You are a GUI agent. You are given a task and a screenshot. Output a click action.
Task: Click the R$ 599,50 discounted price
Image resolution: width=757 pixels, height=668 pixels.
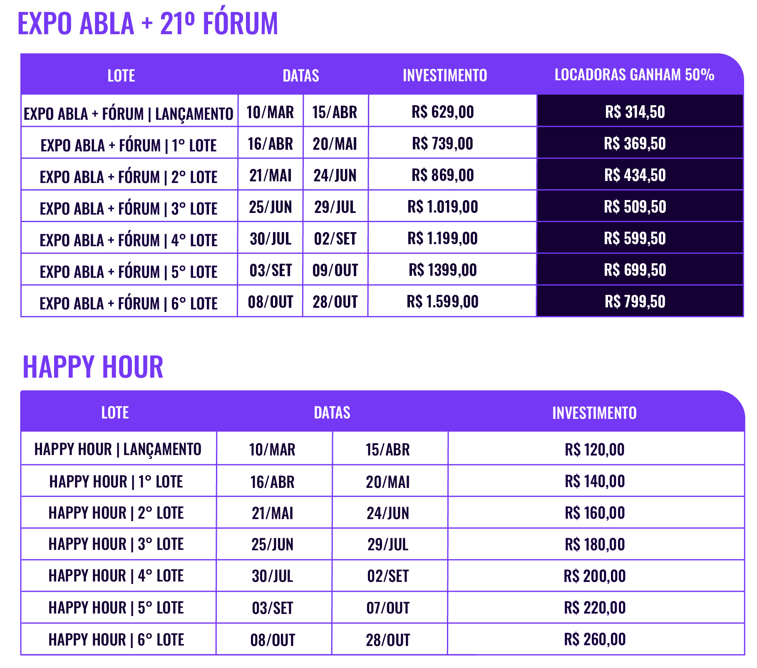(x=635, y=238)
